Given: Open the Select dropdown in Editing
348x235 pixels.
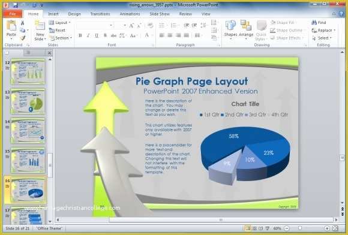Looking at the screenshot, I should click(322, 38).
